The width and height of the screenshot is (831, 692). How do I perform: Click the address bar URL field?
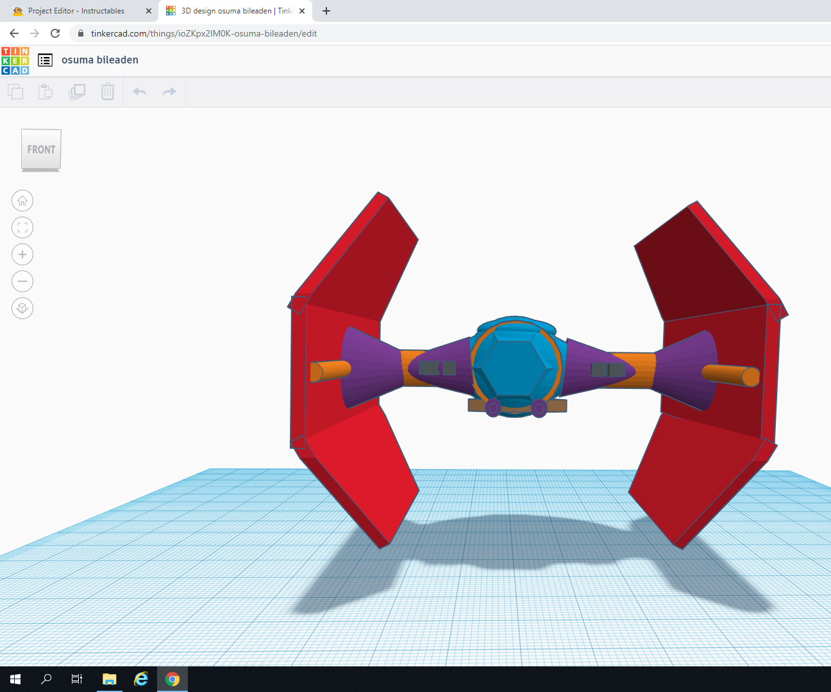(449, 33)
